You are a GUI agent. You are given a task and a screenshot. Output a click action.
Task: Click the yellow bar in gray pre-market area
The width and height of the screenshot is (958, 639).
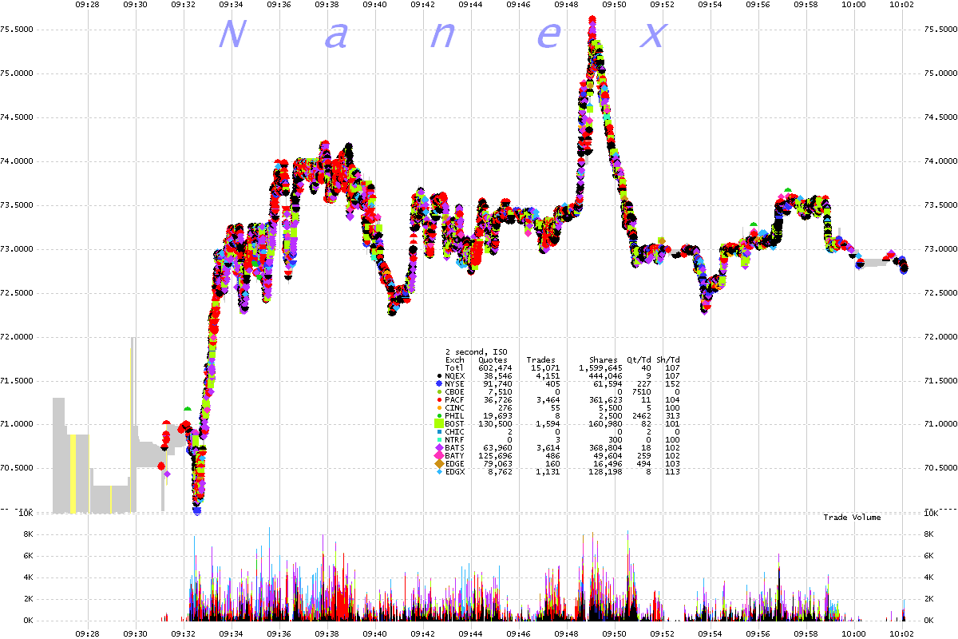click(72, 474)
